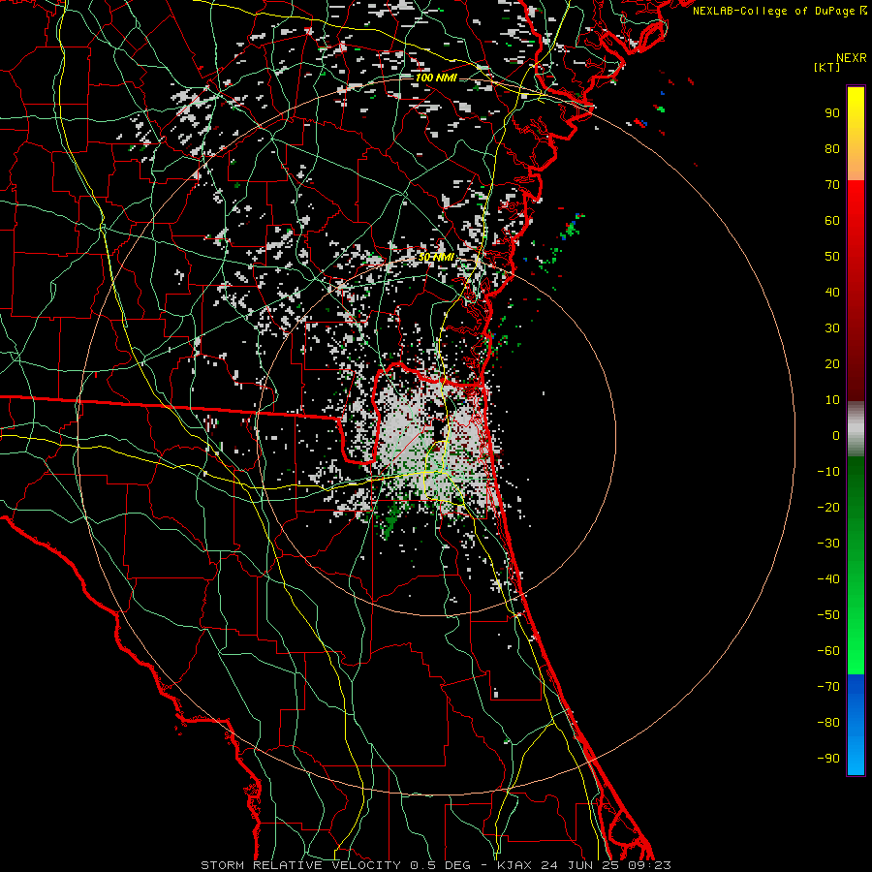Select the 80 knot scale label

(x=832, y=148)
